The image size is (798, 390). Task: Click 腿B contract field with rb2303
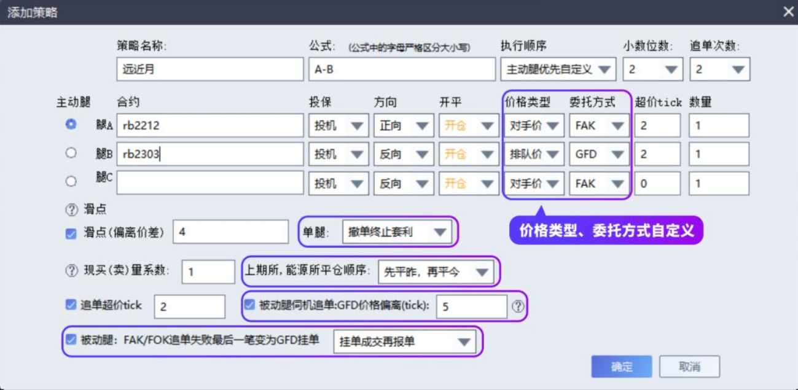tap(210, 154)
